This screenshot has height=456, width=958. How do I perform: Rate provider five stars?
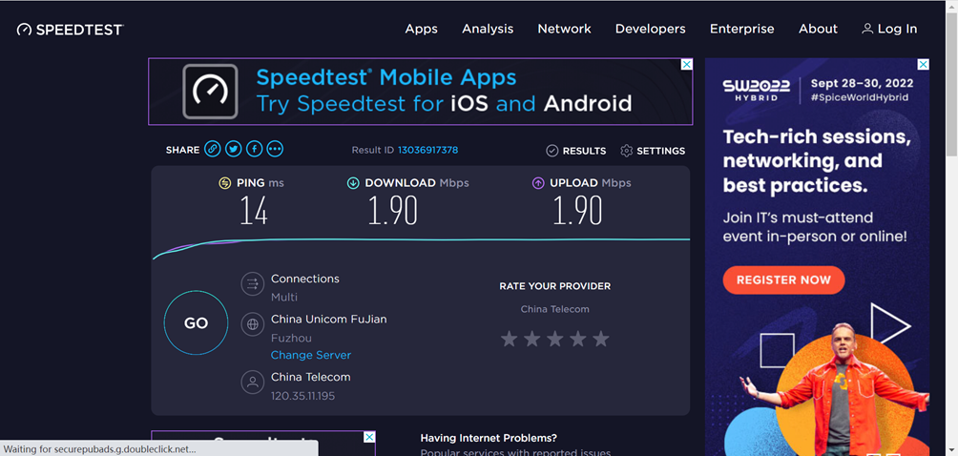coord(601,339)
